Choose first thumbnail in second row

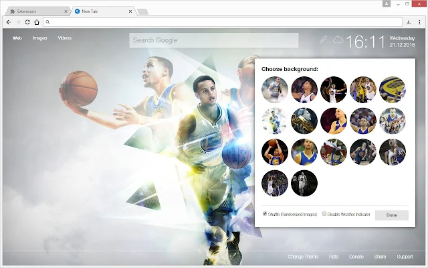click(275, 121)
